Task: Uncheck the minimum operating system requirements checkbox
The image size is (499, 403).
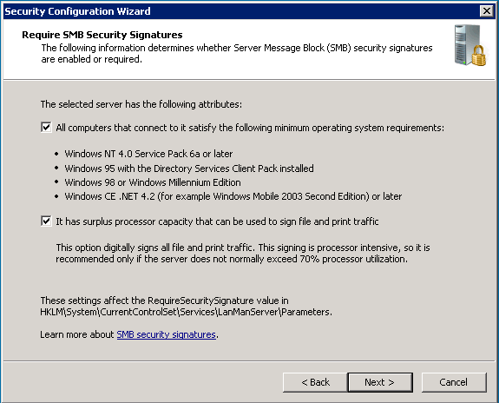Action: (x=46, y=128)
